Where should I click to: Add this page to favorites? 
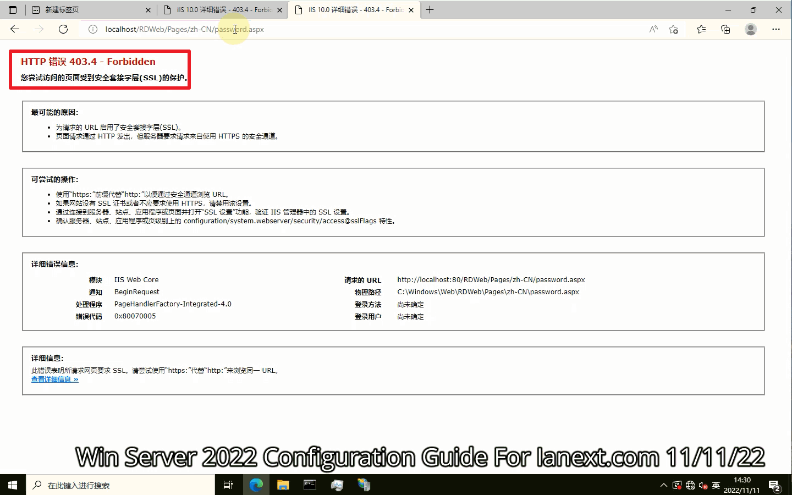(x=674, y=29)
